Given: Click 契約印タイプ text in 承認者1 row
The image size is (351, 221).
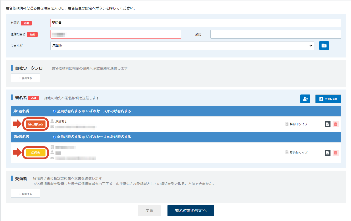Looking at the screenshot, I should [298, 124].
